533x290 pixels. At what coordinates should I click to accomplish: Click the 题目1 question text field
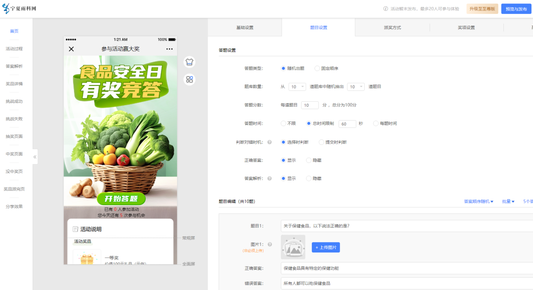pos(407,226)
